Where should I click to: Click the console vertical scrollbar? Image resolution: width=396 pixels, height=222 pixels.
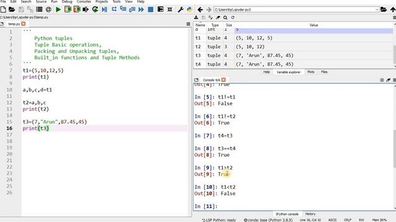click(x=395, y=149)
